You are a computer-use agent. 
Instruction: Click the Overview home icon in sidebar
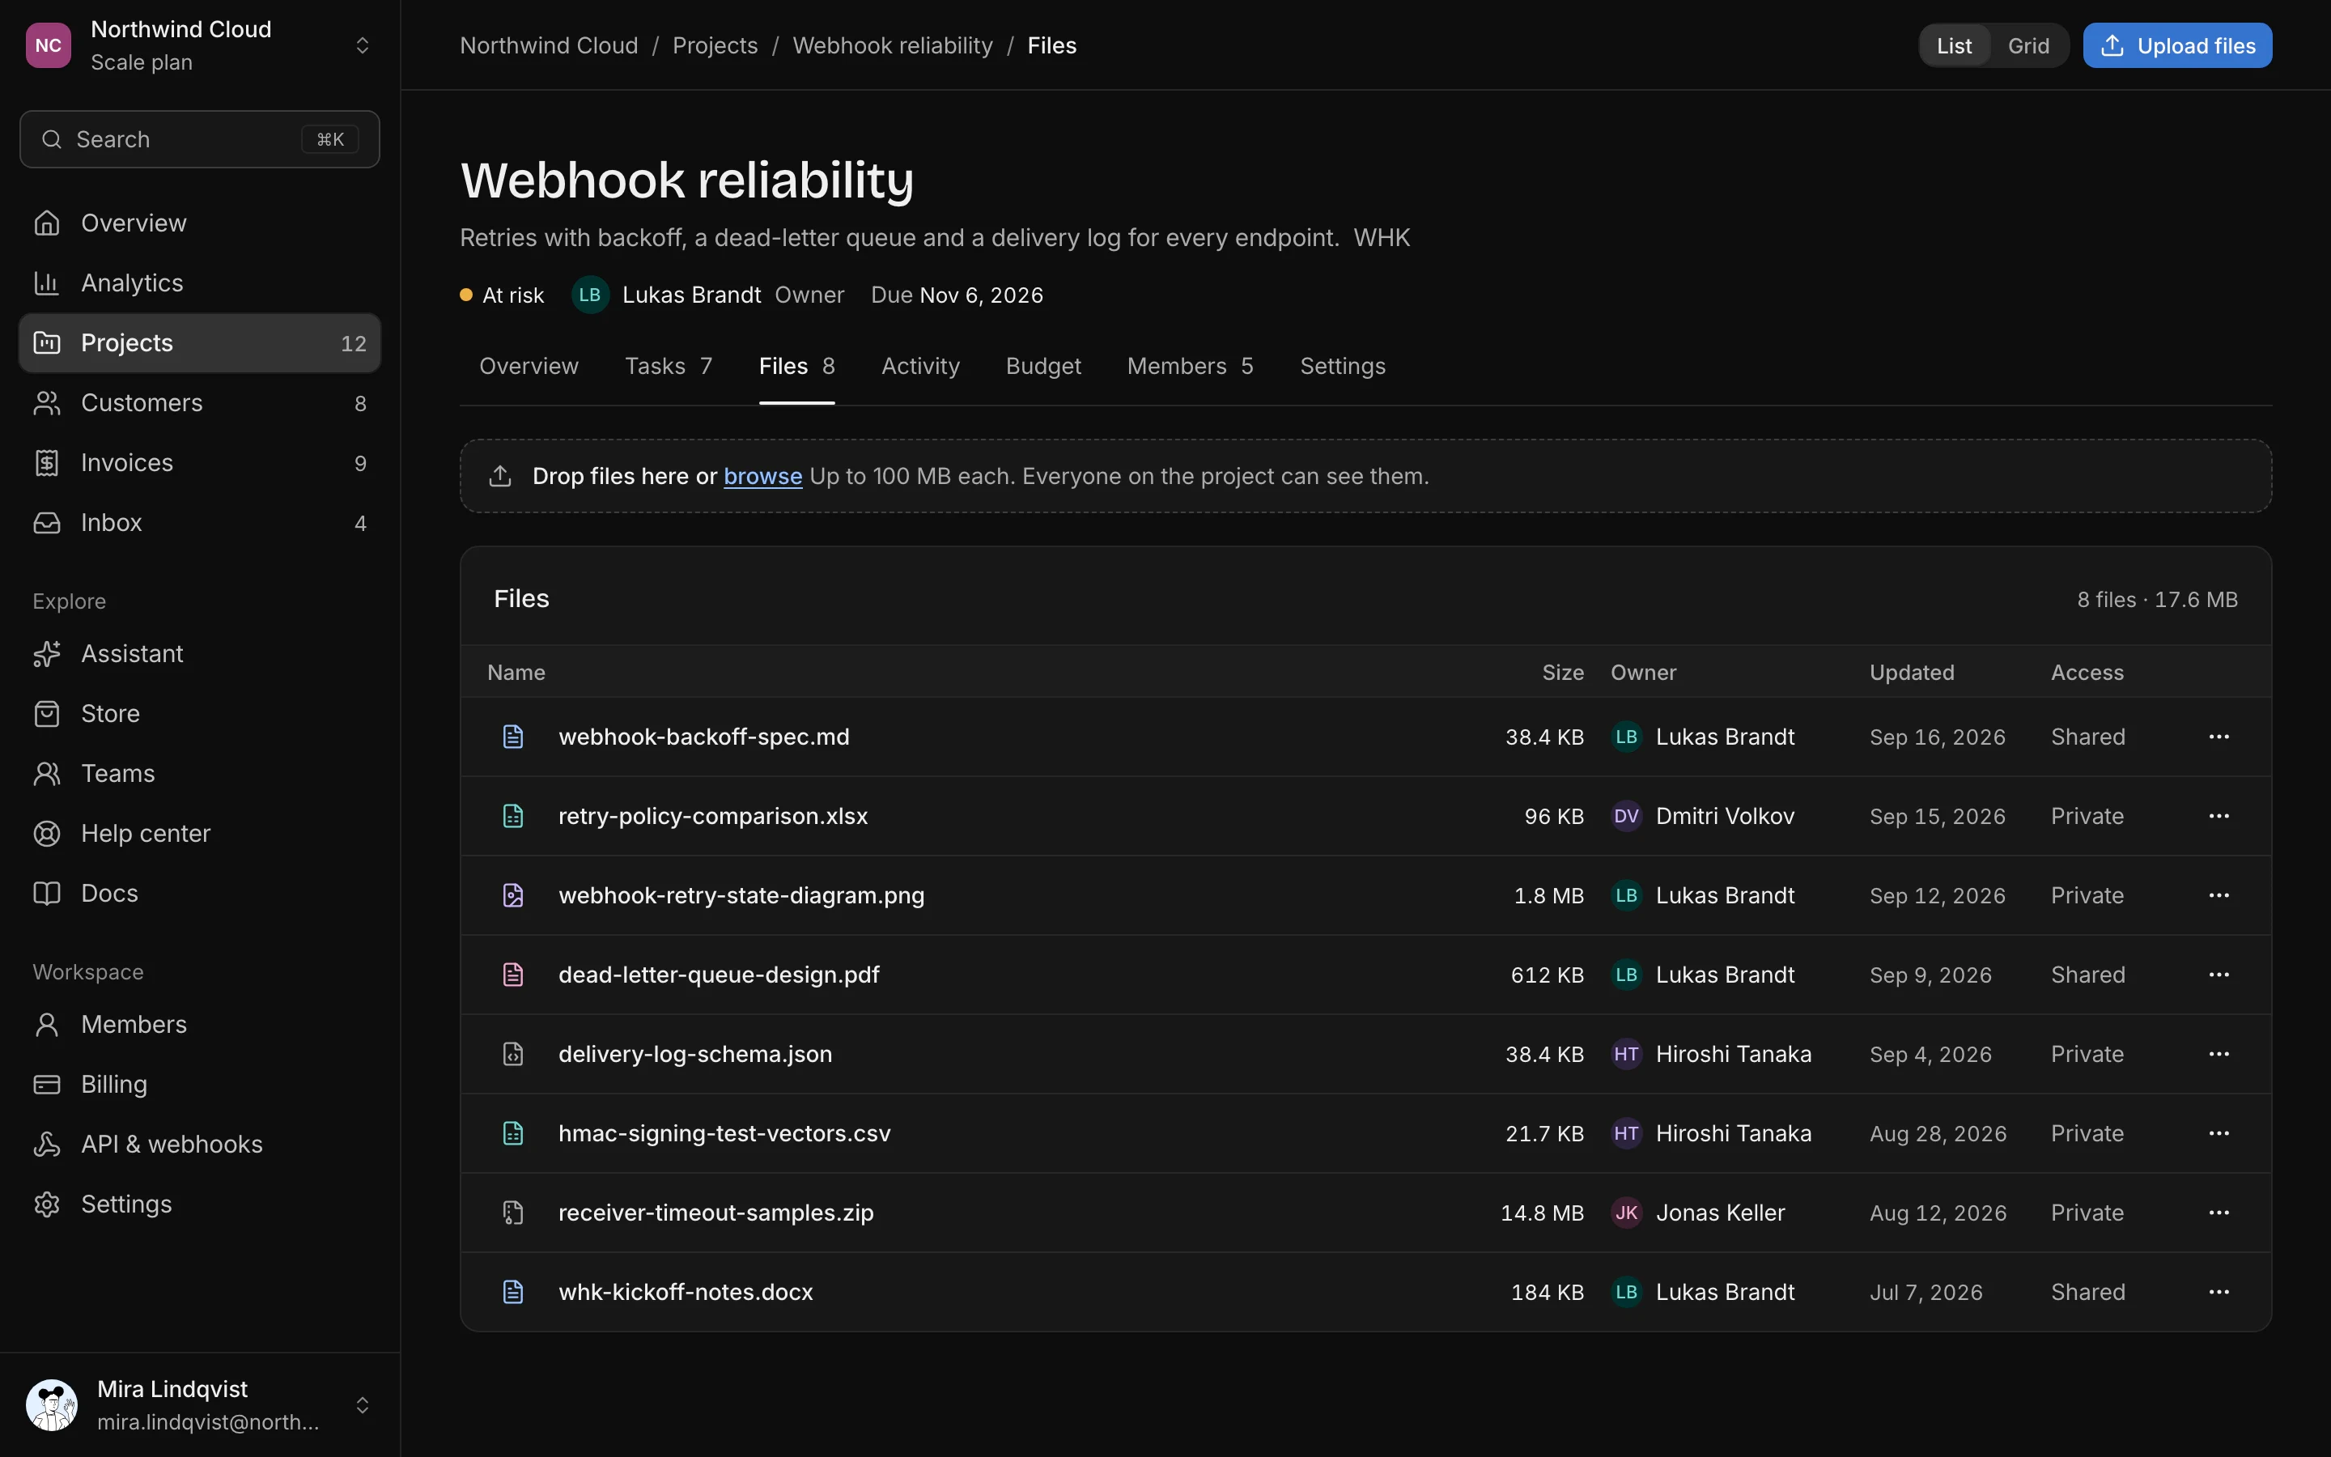click(46, 223)
